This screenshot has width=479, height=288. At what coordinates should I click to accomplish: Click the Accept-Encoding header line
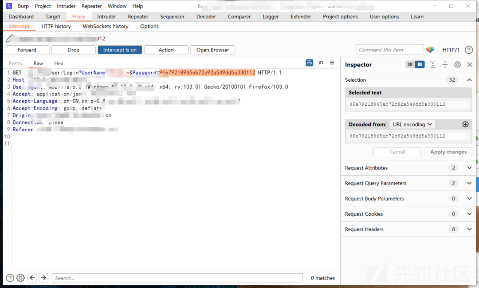57,108
